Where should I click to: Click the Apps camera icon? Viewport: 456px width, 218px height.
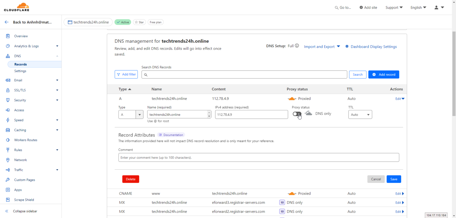point(8,190)
